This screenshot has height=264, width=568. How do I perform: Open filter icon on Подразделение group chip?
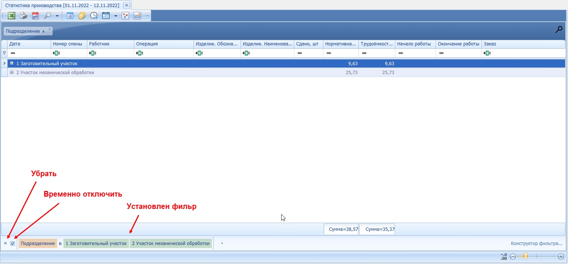[49, 29]
